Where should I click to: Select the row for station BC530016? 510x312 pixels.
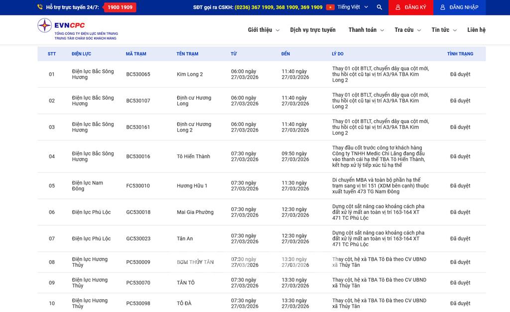138,156
